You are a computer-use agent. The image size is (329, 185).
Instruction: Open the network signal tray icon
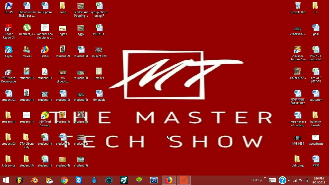(295, 180)
